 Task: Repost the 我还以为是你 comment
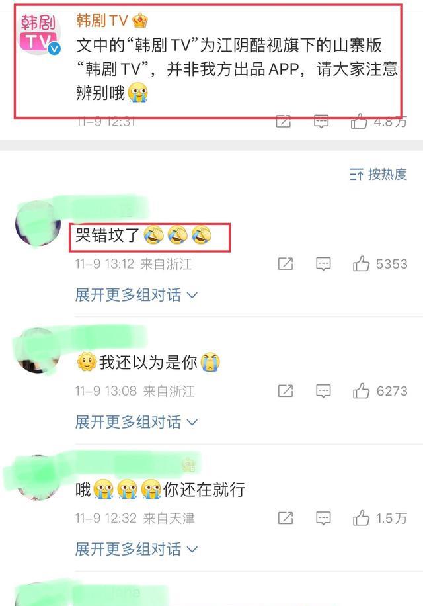(x=286, y=391)
